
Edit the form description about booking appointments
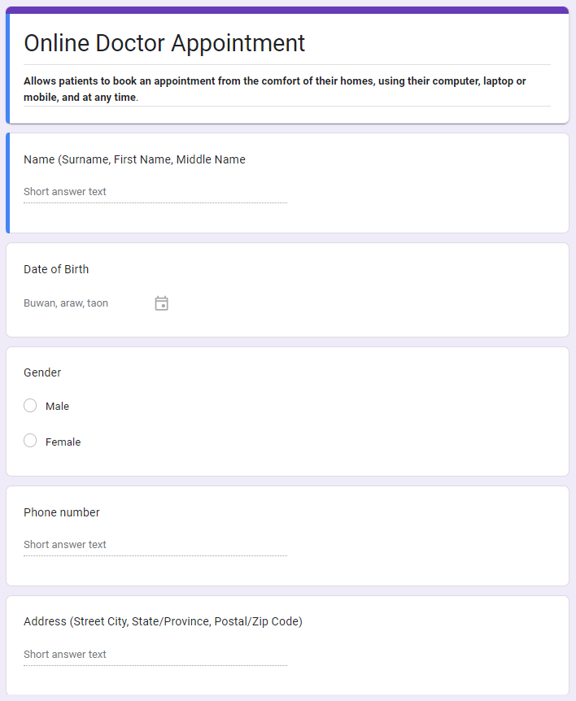[x=275, y=89]
